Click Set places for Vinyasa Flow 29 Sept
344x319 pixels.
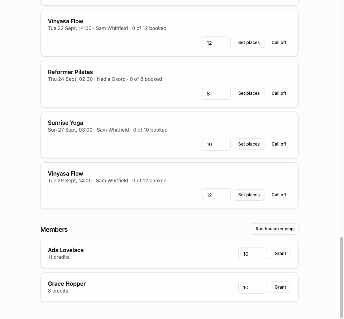click(x=249, y=195)
